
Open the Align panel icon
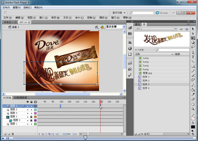[x=130, y=42]
